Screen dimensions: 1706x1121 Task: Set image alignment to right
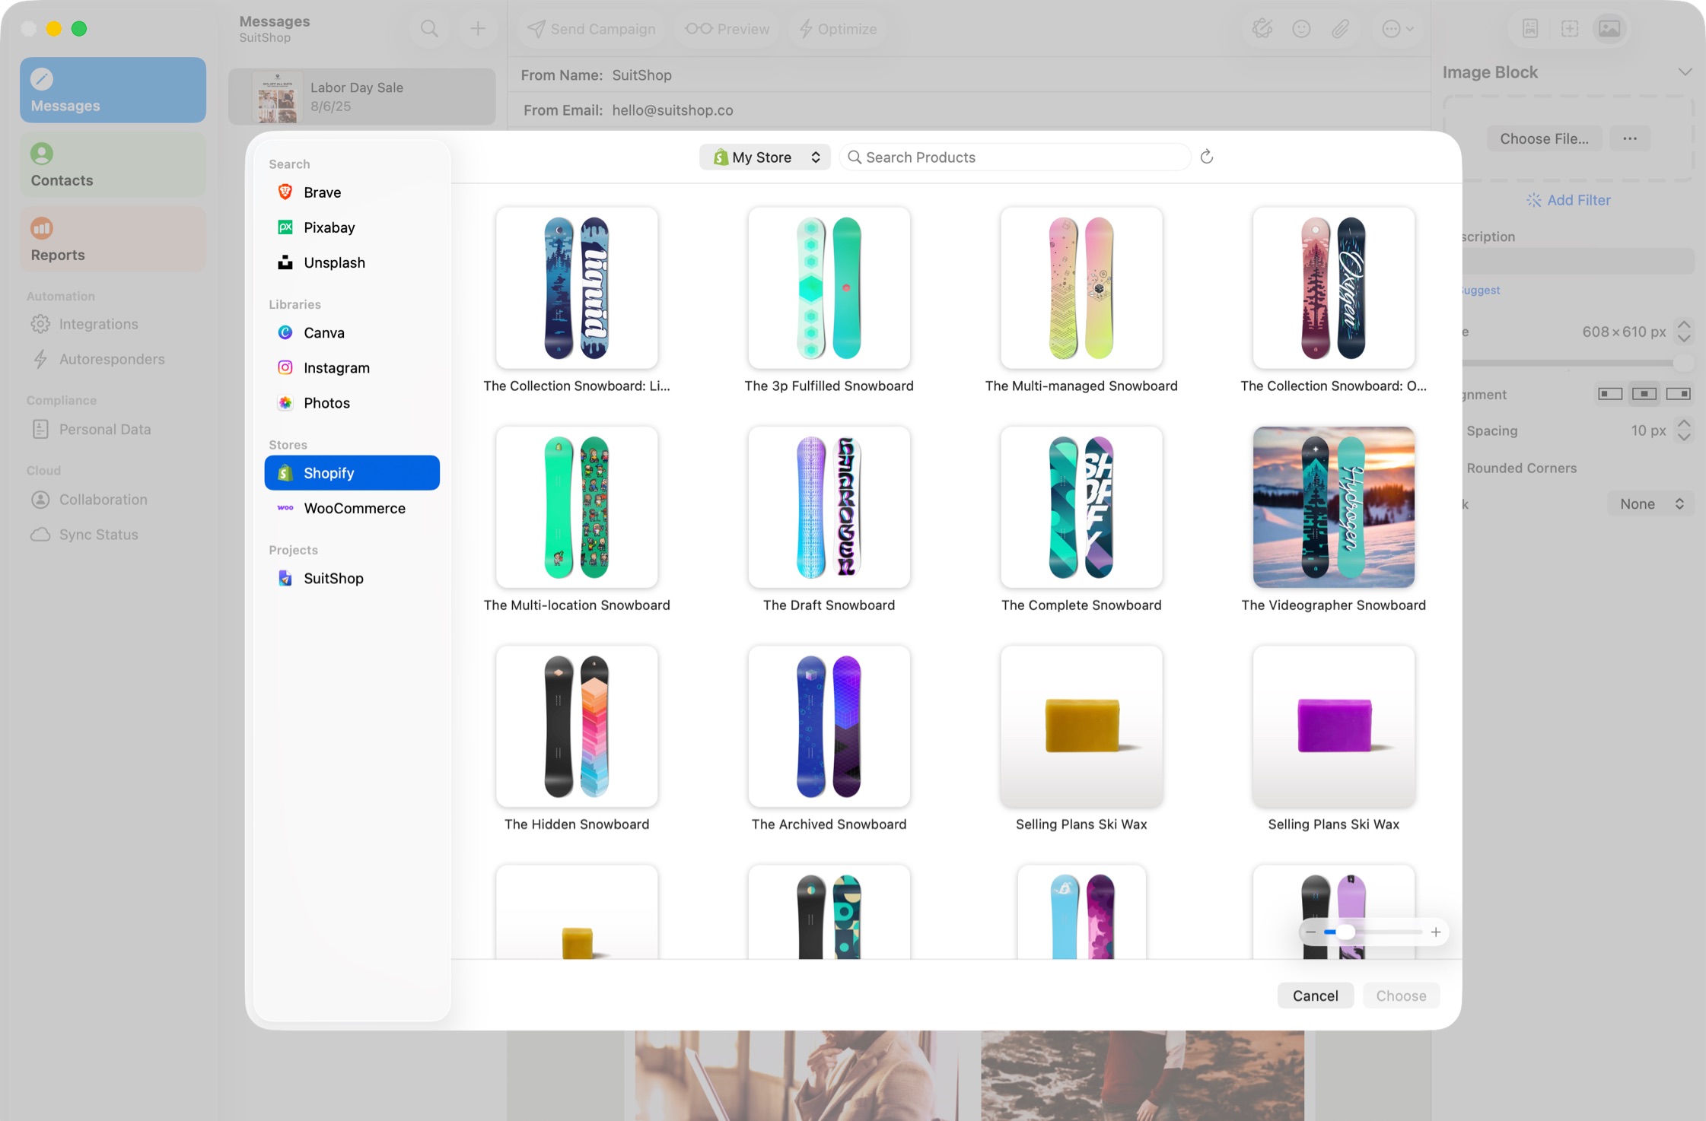click(x=1678, y=394)
